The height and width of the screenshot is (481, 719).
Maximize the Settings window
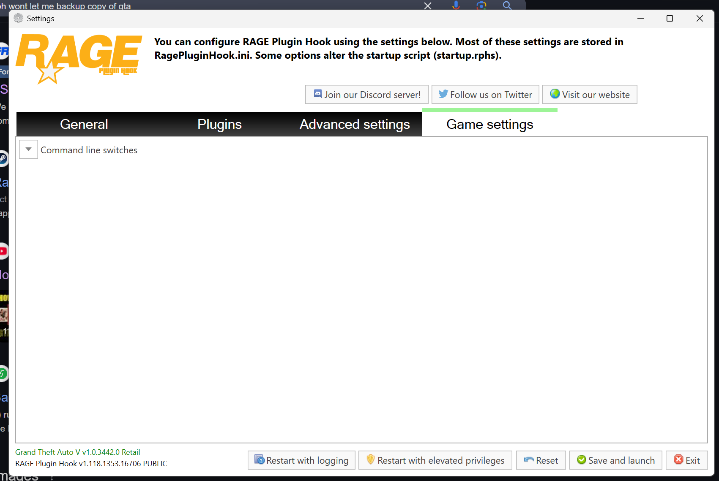point(670,19)
